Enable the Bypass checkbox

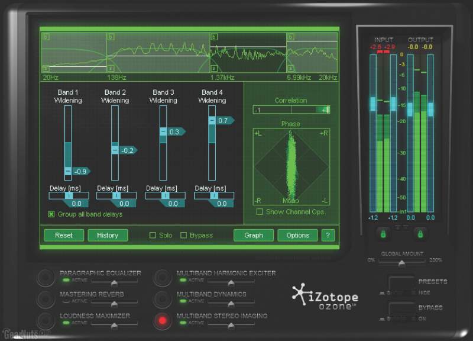[183, 235]
